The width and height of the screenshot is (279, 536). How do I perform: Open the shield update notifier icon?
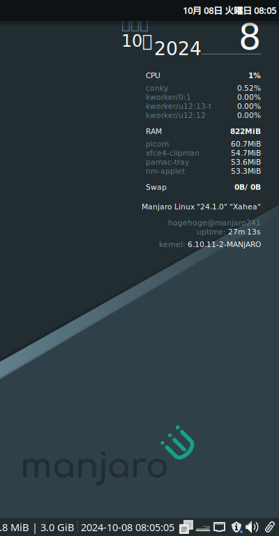236,527
